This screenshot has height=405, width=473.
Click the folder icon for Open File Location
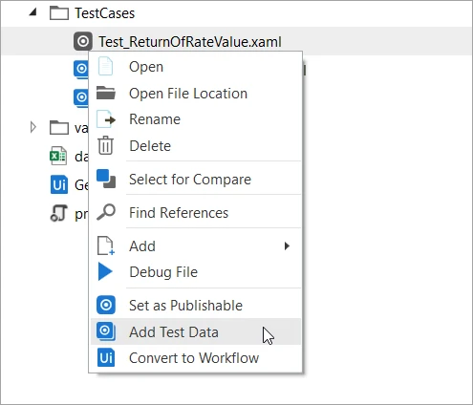click(106, 93)
